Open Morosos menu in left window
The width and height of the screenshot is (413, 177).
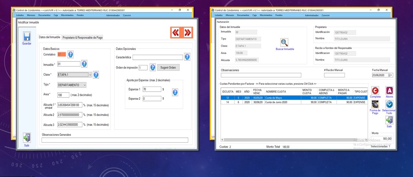click(x=31, y=15)
